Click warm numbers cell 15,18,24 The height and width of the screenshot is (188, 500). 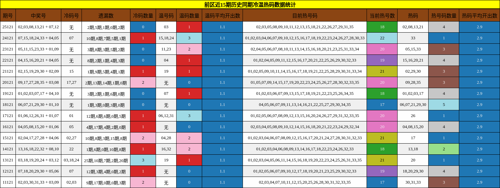tap(166, 38)
